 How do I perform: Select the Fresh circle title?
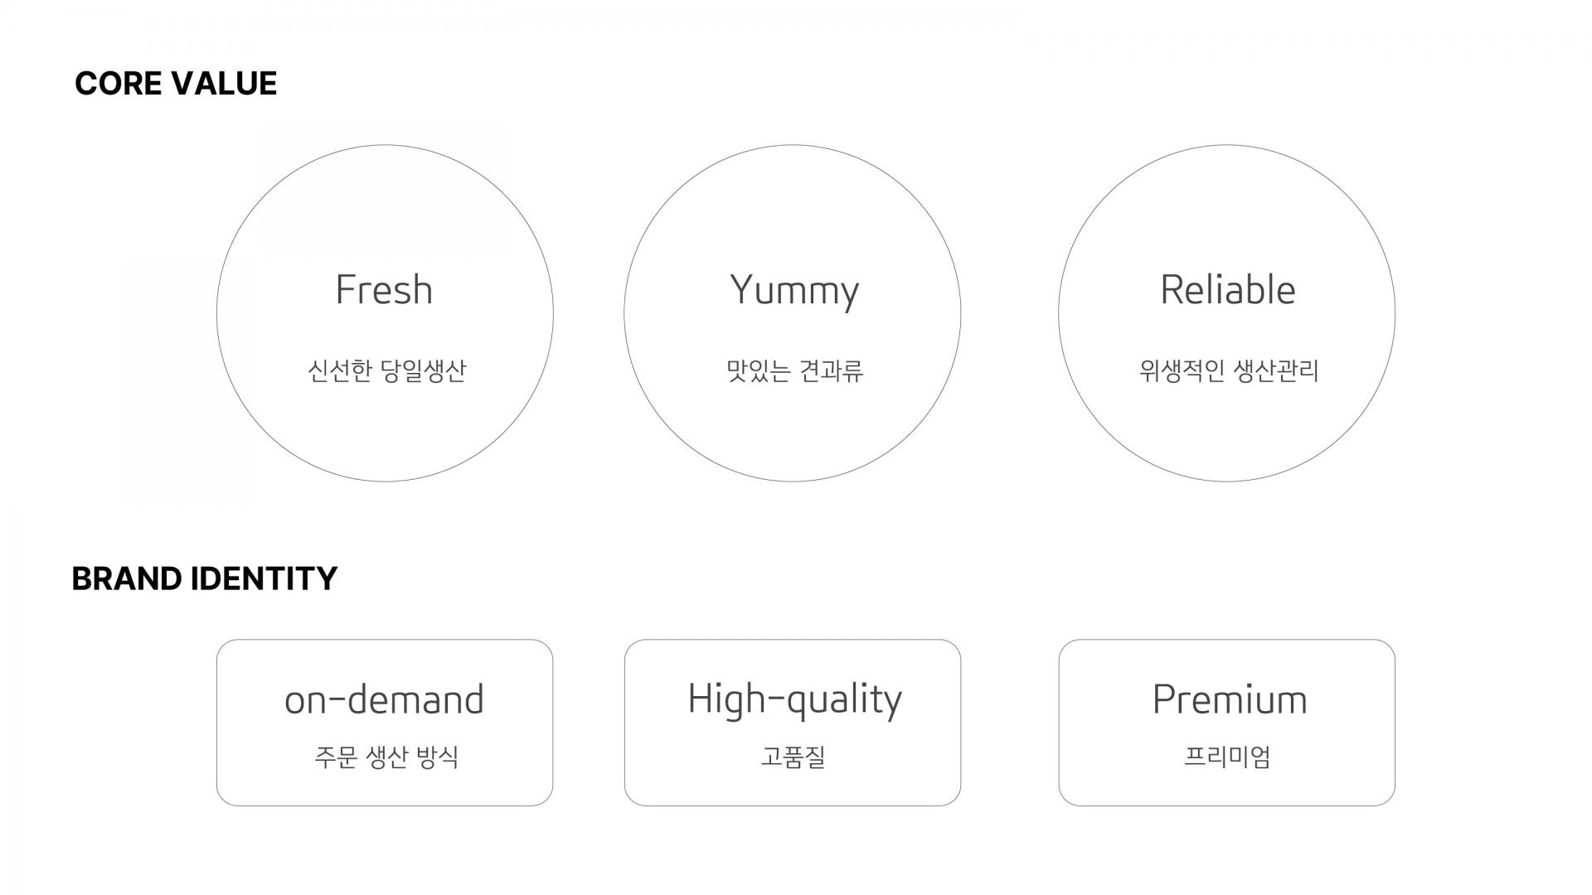pyautogui.click(x=384, y=290)
